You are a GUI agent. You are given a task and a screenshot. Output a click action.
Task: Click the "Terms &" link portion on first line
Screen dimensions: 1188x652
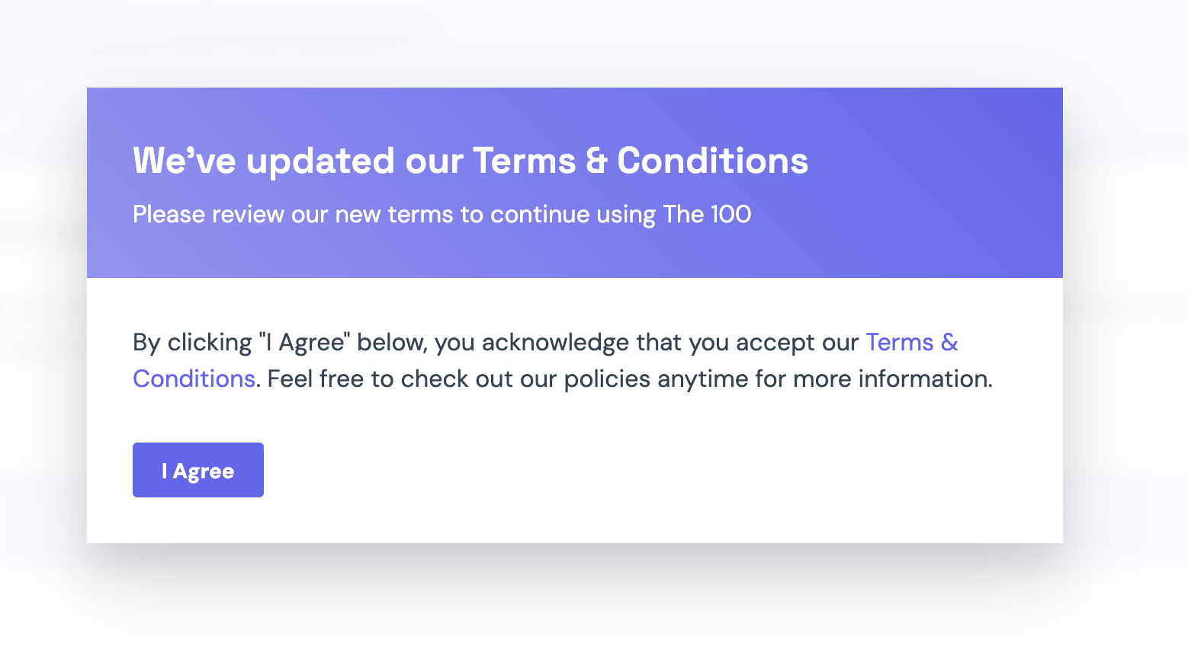point(911,343)
